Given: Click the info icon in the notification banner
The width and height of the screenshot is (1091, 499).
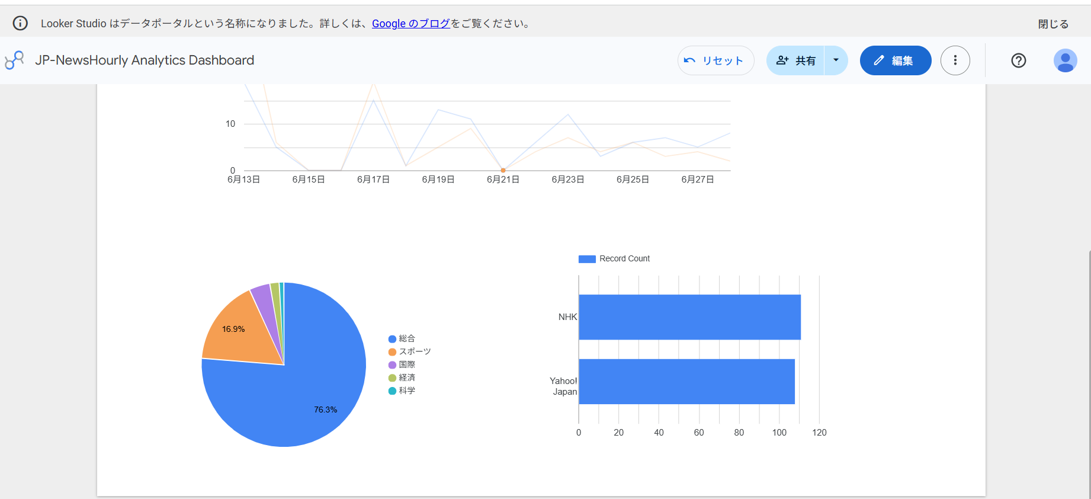Looking at the screenshot, I should pos(20,23).
